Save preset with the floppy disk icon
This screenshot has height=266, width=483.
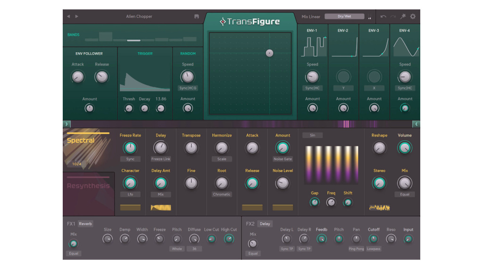(197, 16)
